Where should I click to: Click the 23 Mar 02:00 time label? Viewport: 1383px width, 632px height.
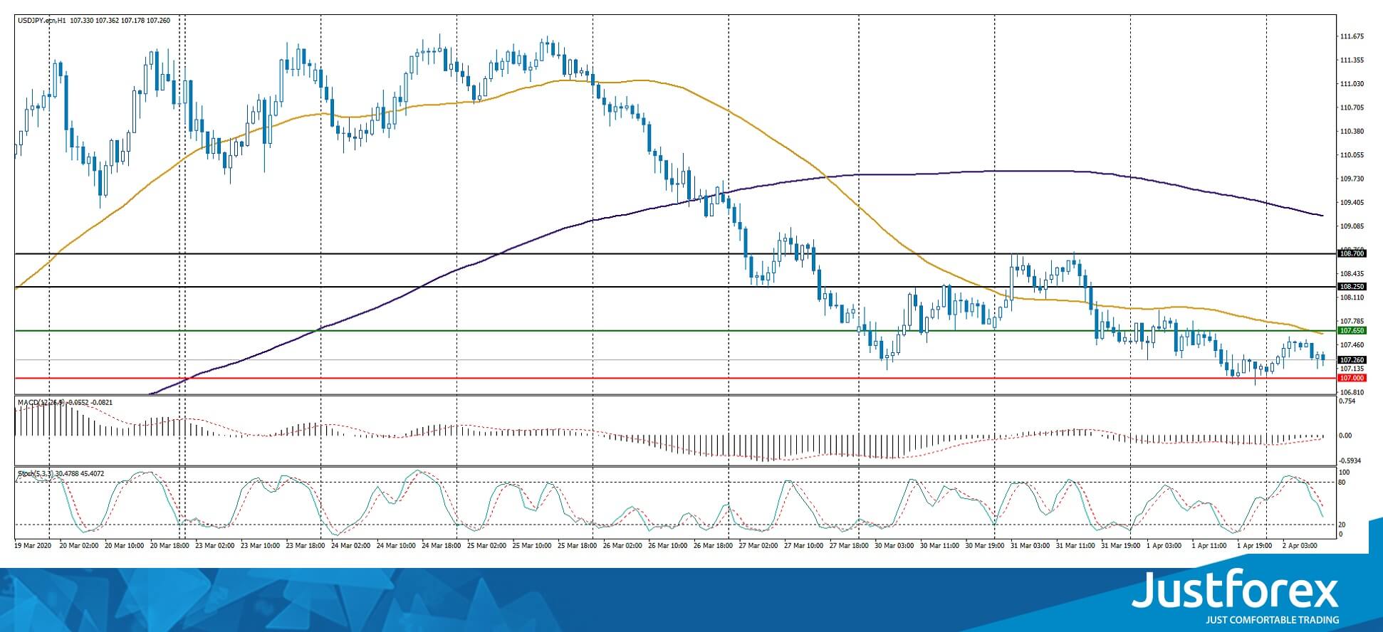(x=215, y=546)
